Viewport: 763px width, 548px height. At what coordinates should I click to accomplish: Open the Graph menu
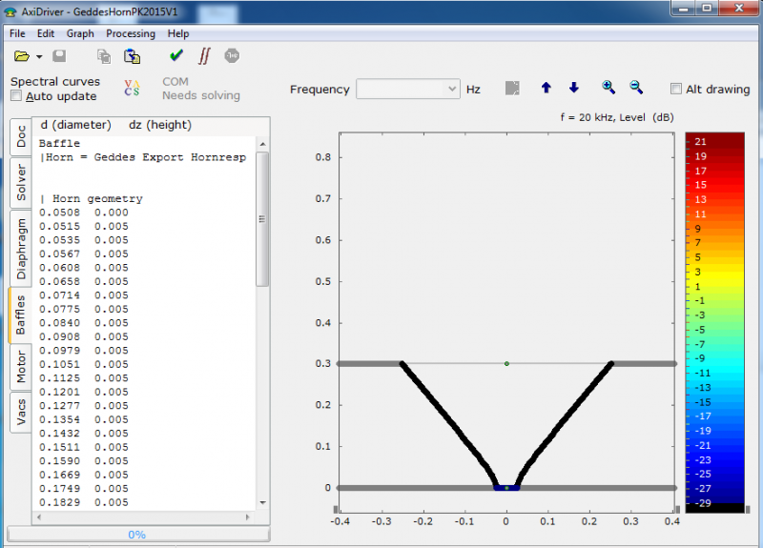[x=80, y=33]
